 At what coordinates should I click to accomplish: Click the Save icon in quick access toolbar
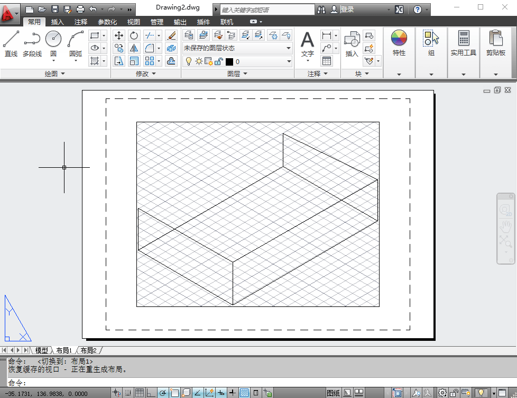[55, 9]
